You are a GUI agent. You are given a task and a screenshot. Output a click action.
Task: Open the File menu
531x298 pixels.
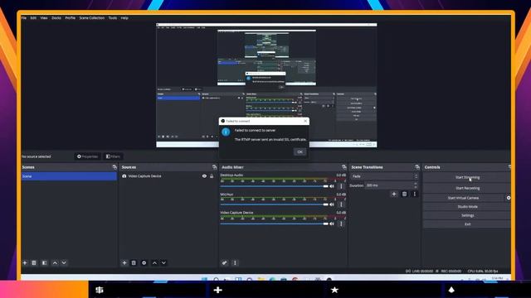click(24, 18)
